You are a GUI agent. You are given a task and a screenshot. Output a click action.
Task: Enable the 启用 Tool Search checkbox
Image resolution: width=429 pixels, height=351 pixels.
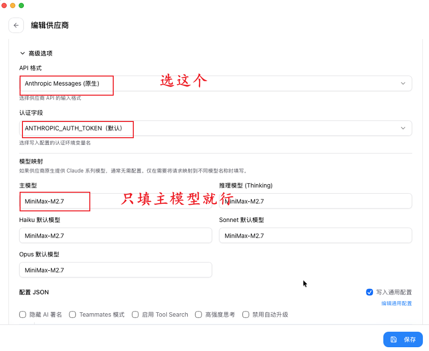pos(135,315)
